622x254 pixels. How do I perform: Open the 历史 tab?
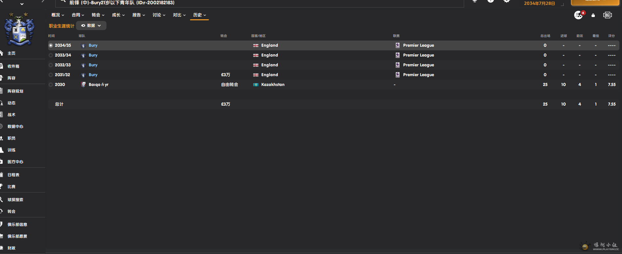point(199,15)
